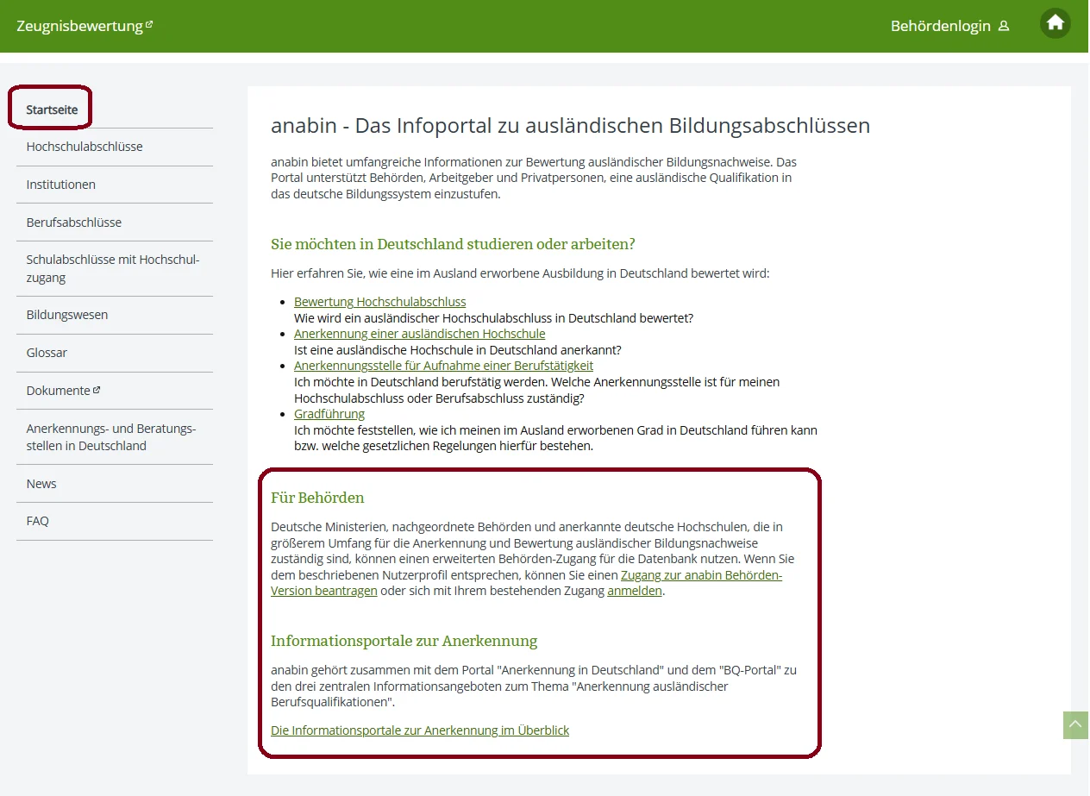Click the user icon next to Behördenlogin

(x=1004, y=26)
